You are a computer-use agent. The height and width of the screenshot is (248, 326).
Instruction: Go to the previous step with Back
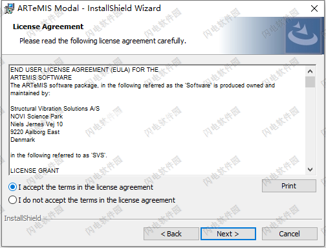coord(171,234)
